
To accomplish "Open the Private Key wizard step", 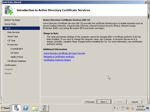I will pos(13,45).
